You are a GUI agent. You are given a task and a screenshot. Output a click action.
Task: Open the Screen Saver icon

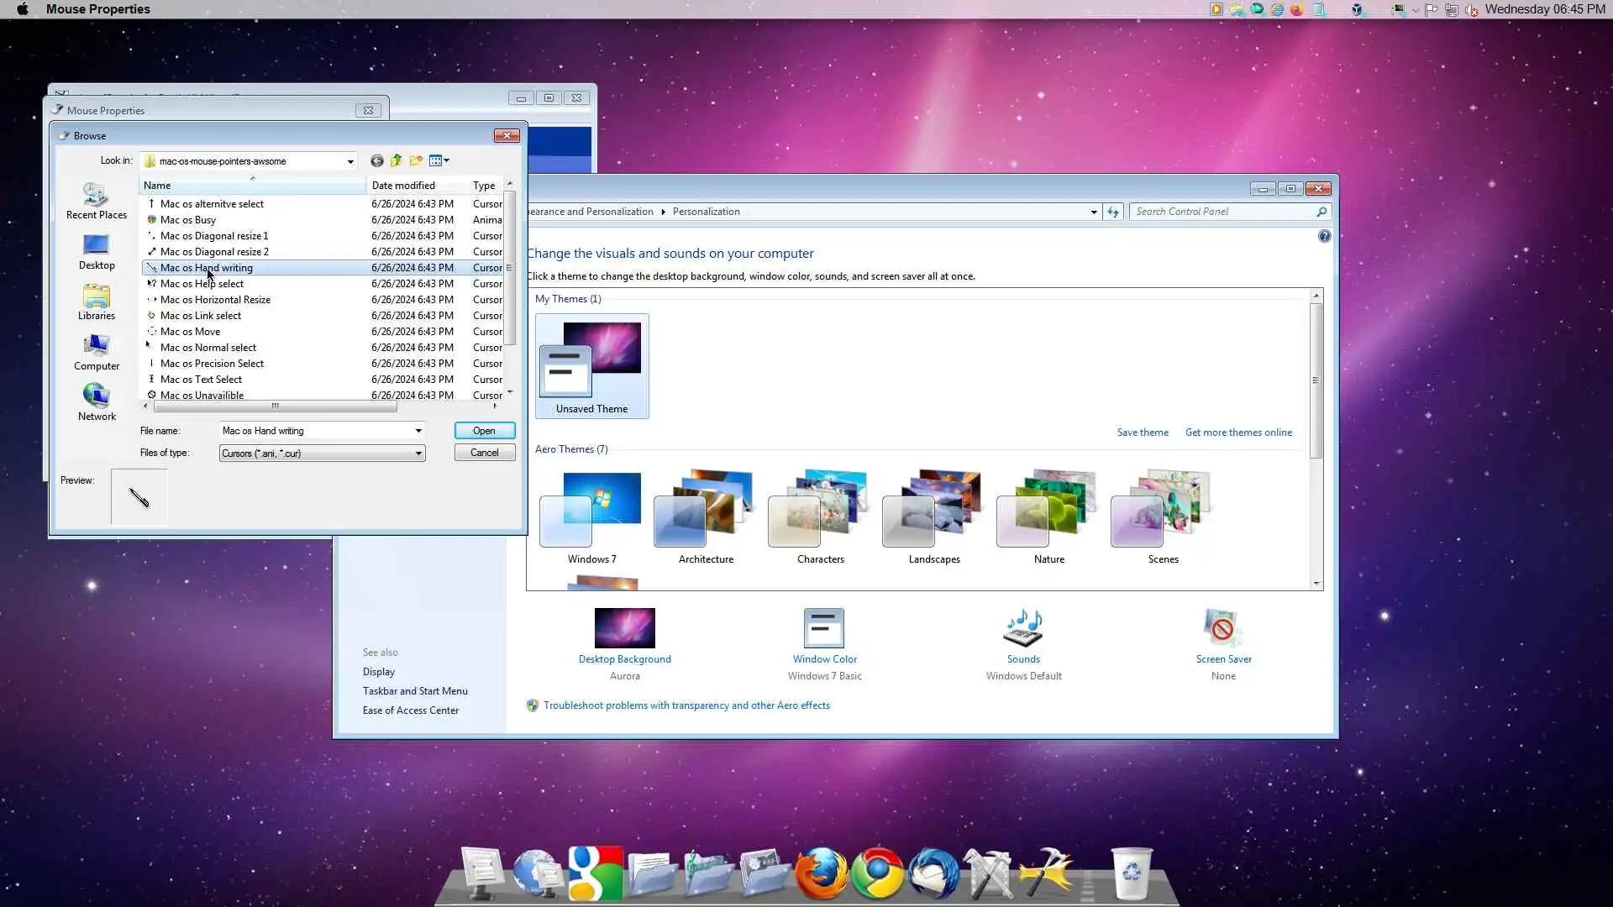click(1223, 630)
